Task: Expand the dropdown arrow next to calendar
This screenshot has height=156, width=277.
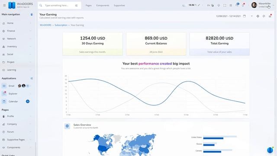Action: click(x=252, y=16)
